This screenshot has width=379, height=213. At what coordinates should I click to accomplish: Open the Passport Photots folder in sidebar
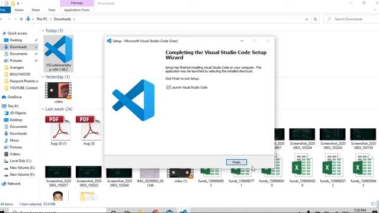tap(24, 81)
